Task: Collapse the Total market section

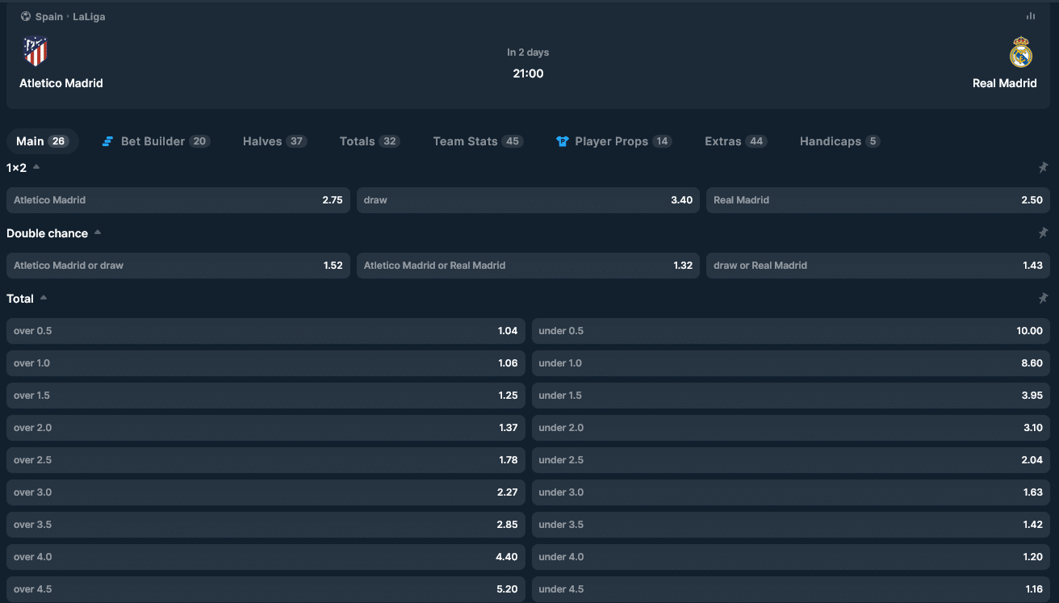Action: pyautogui.click(x=44, y=298)
